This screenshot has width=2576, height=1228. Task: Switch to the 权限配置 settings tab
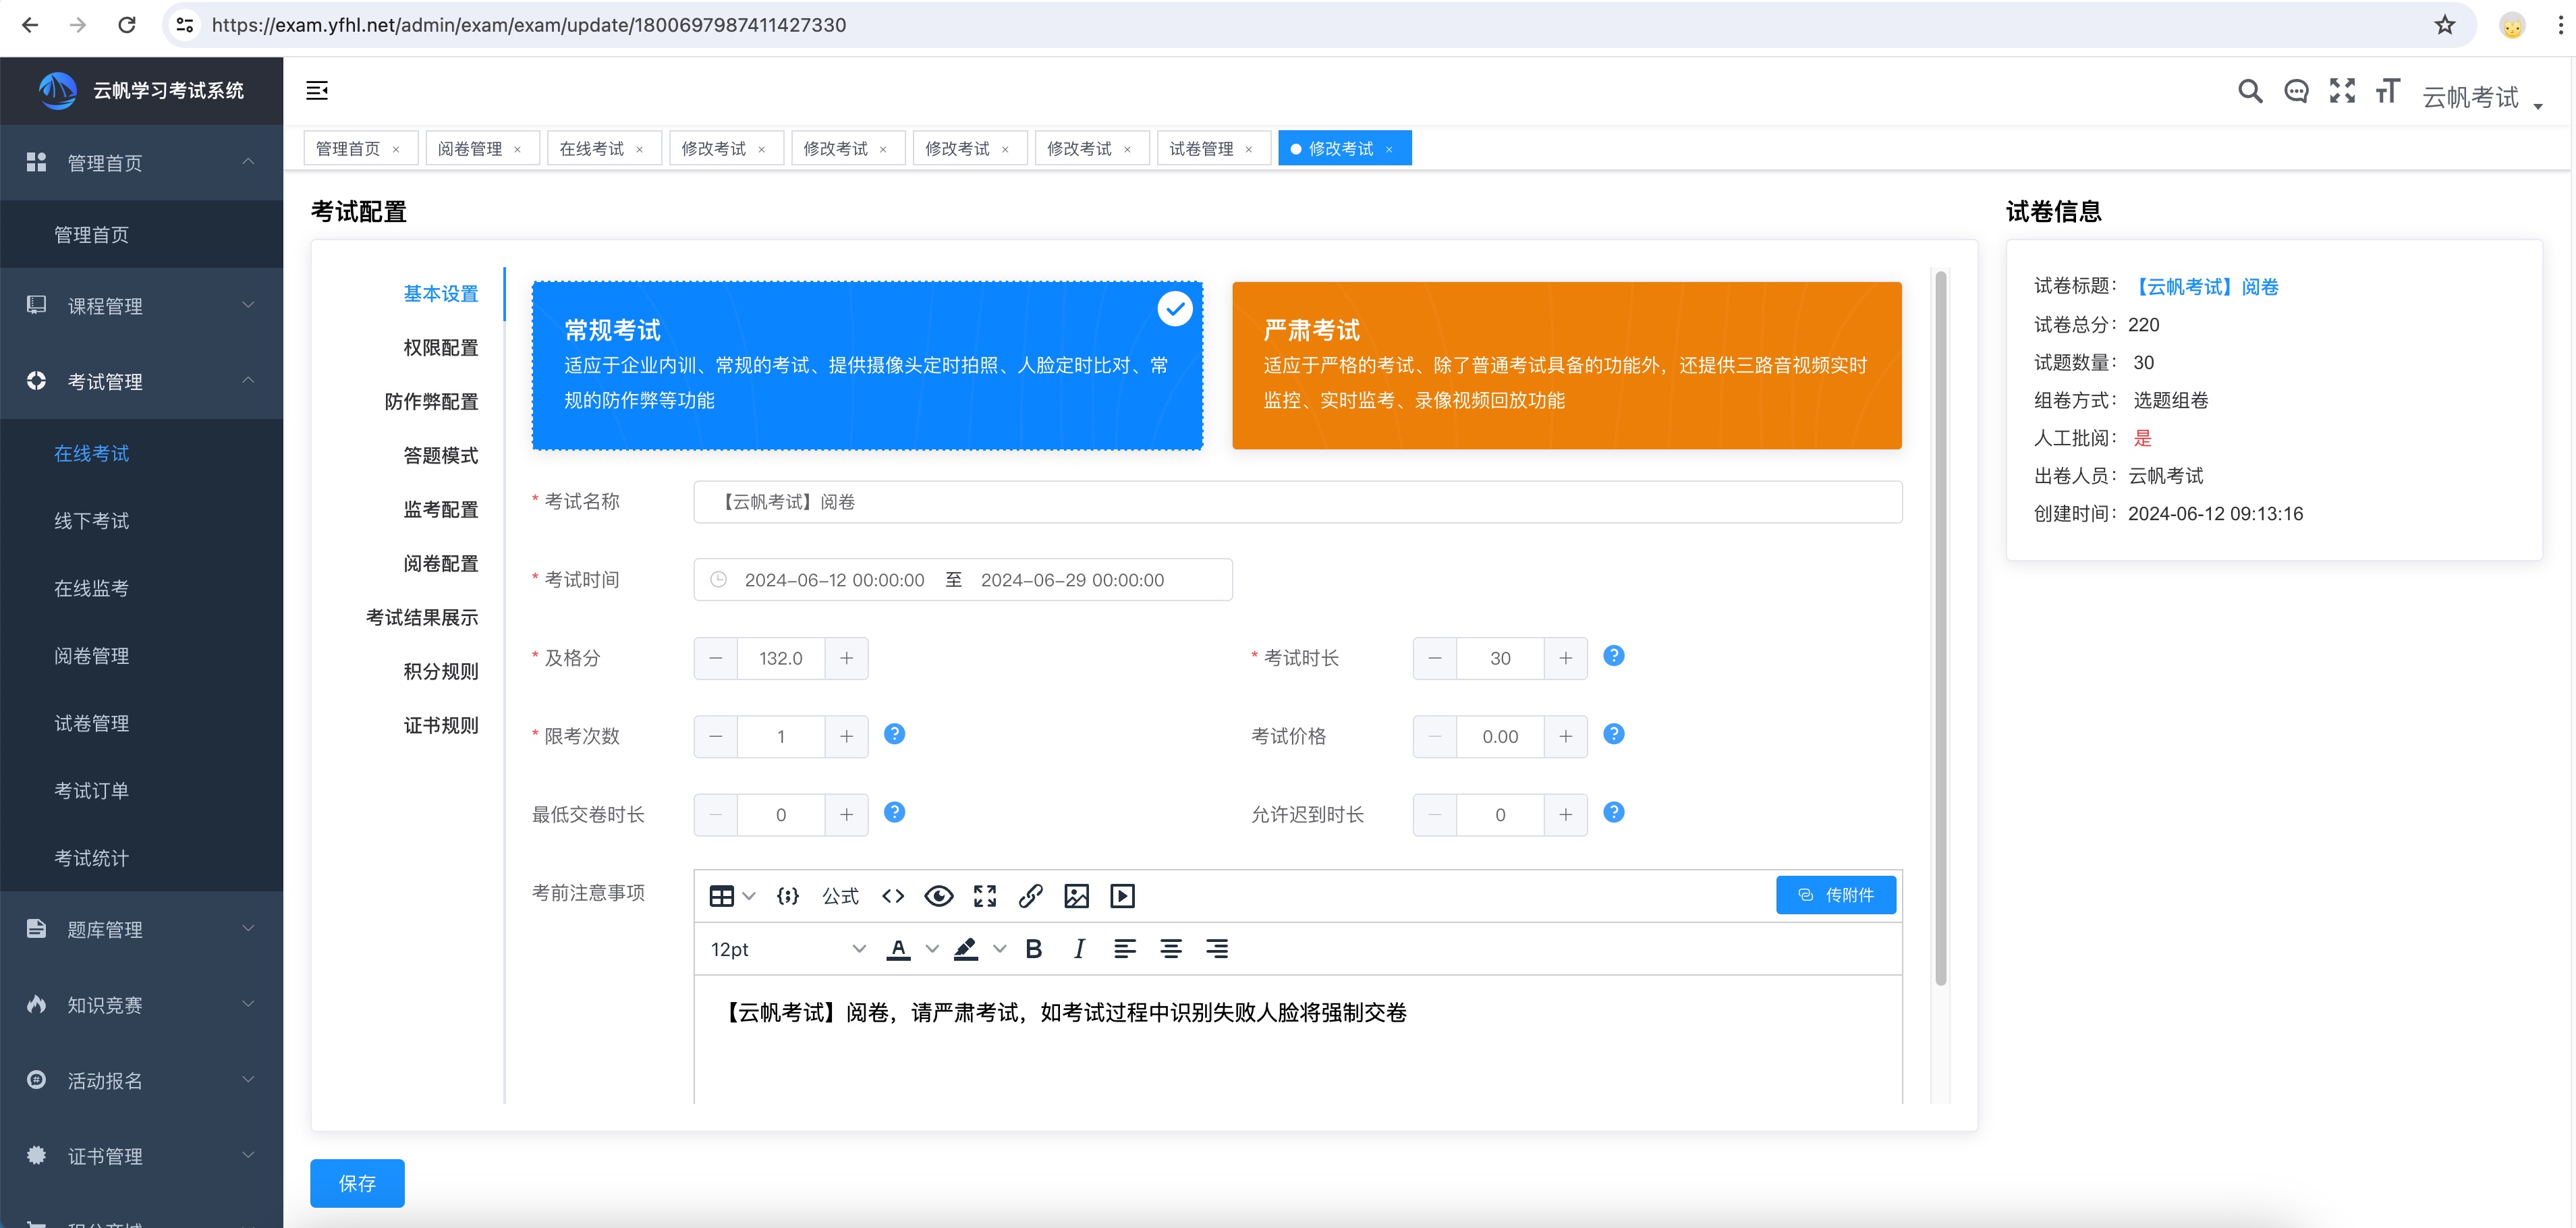[x=441, y=347]
